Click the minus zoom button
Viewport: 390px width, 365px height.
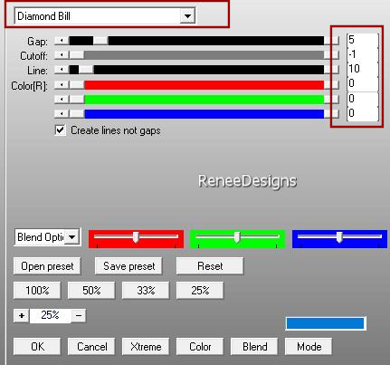click(x=79, y=316)
